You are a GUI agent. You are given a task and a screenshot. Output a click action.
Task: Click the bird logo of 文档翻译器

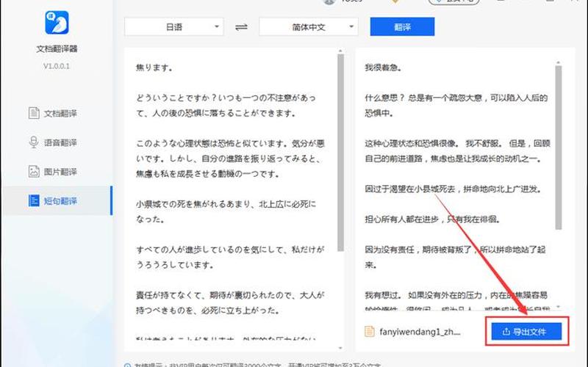[57, 23]
